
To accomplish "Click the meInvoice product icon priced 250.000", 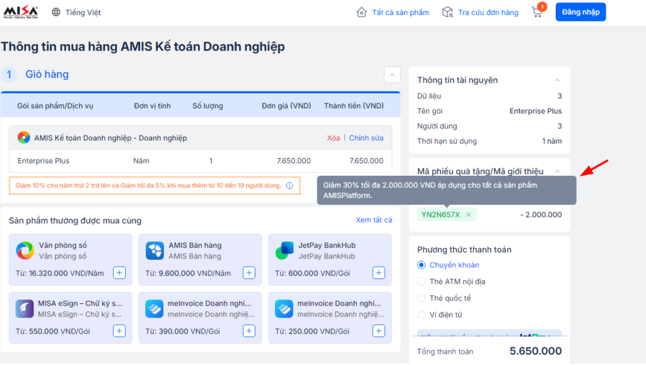I will 285,309.
